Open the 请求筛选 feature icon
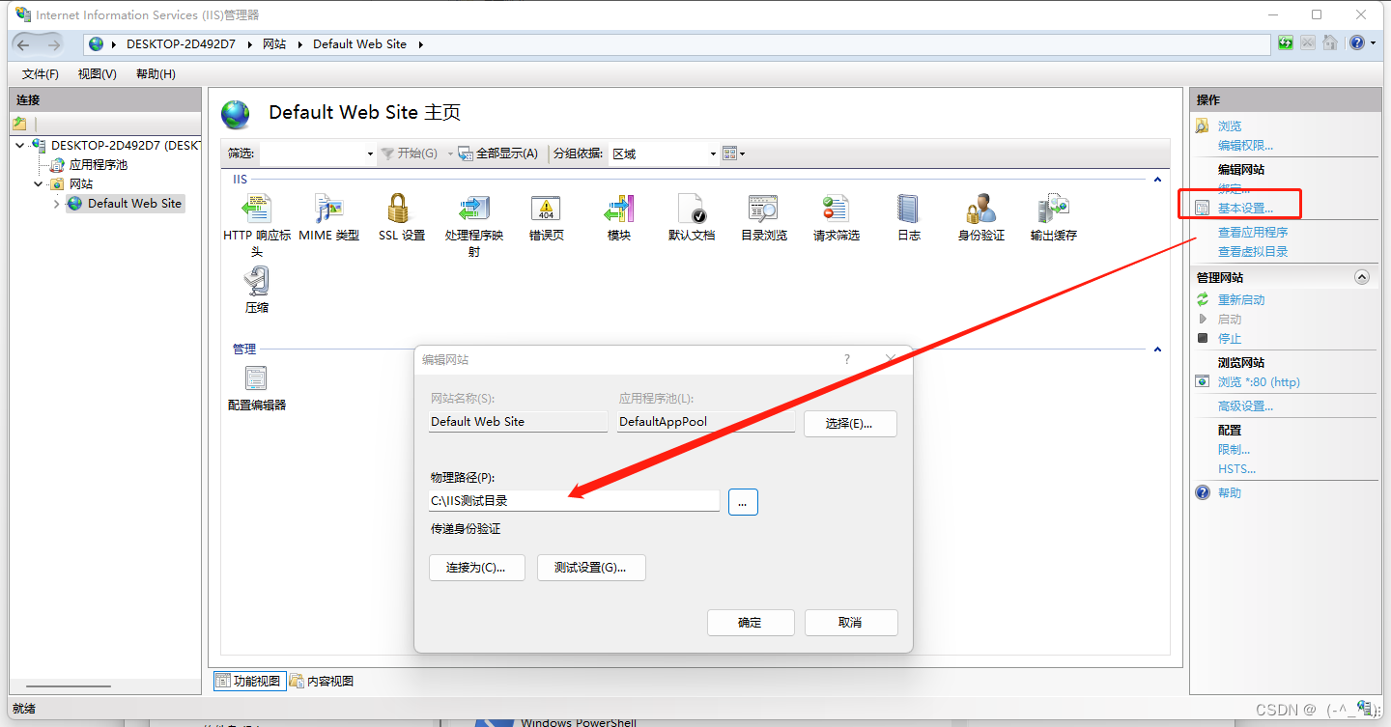The height and width of the screenshot is (727, 1391). (836, 209)
